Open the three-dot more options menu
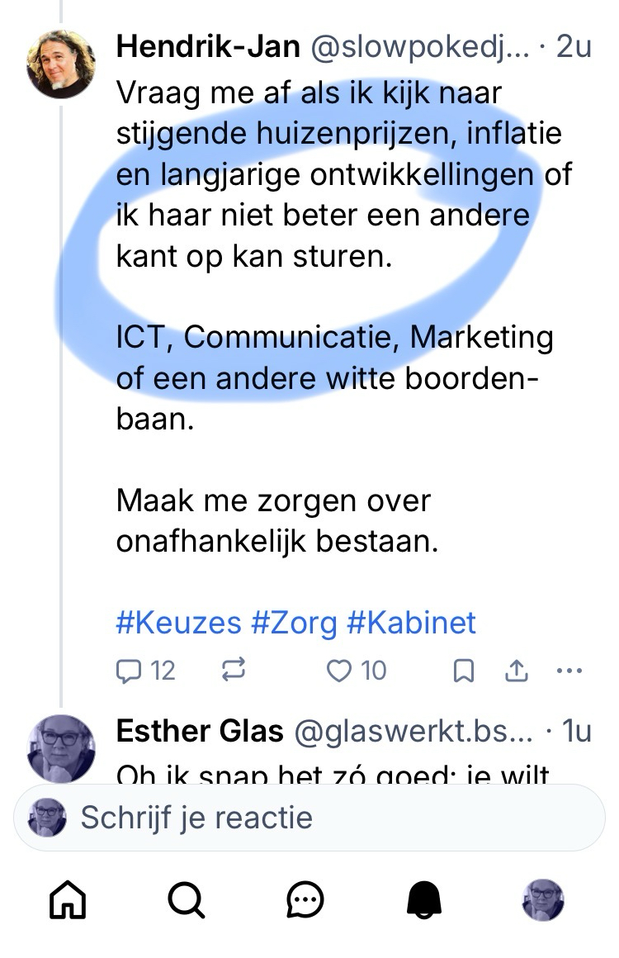The image size is (619, 958). point(569,671)
